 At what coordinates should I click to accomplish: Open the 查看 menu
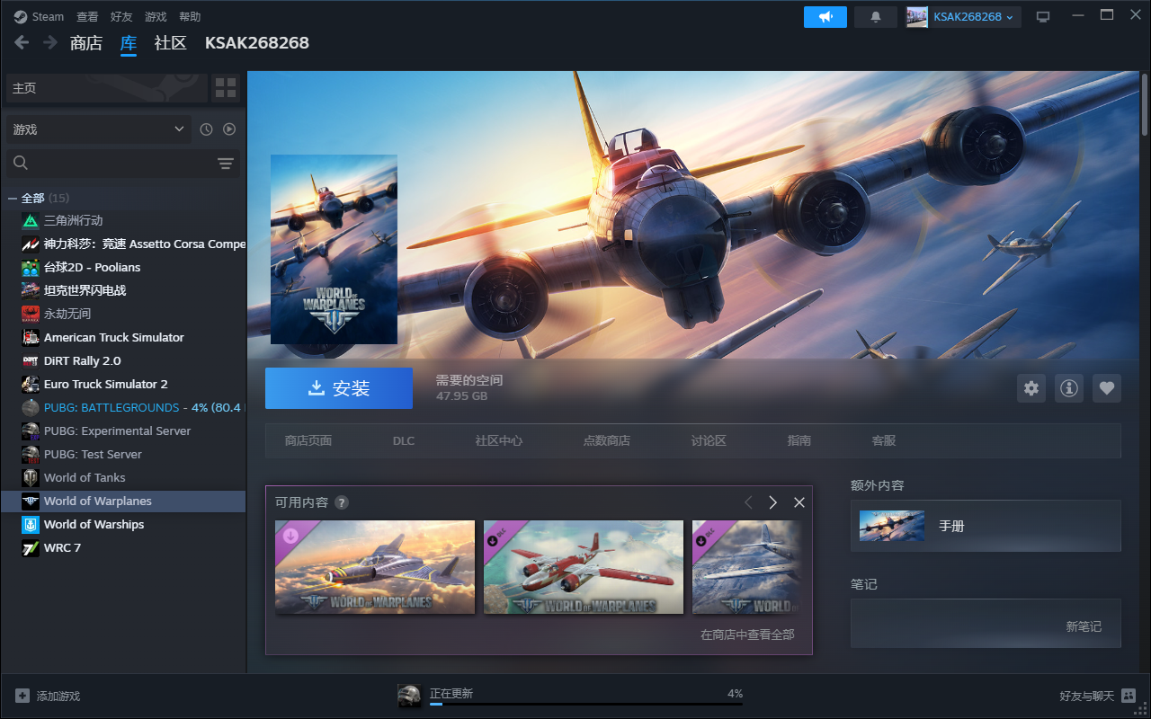(87, 17)
